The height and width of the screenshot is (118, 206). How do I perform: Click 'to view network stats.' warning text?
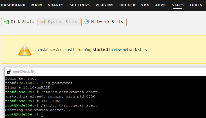[x=128, y=50]
